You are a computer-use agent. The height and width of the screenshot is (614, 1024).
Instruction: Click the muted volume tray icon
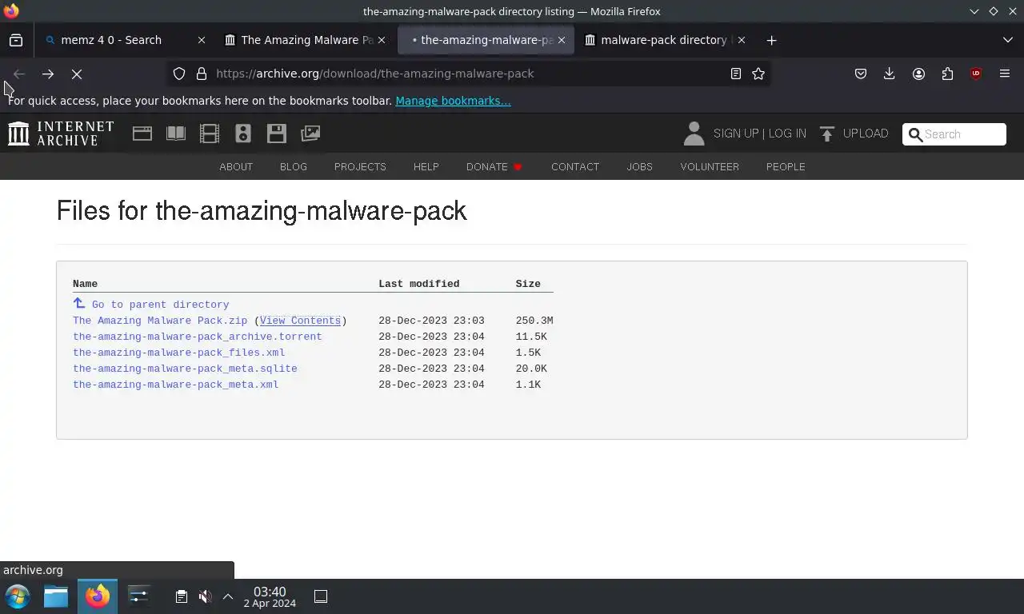click(205, 596)
